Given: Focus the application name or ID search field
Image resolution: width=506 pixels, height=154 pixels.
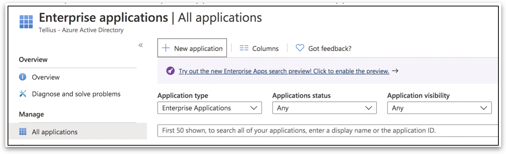Looking at the screenshot, I should (326, 131).
